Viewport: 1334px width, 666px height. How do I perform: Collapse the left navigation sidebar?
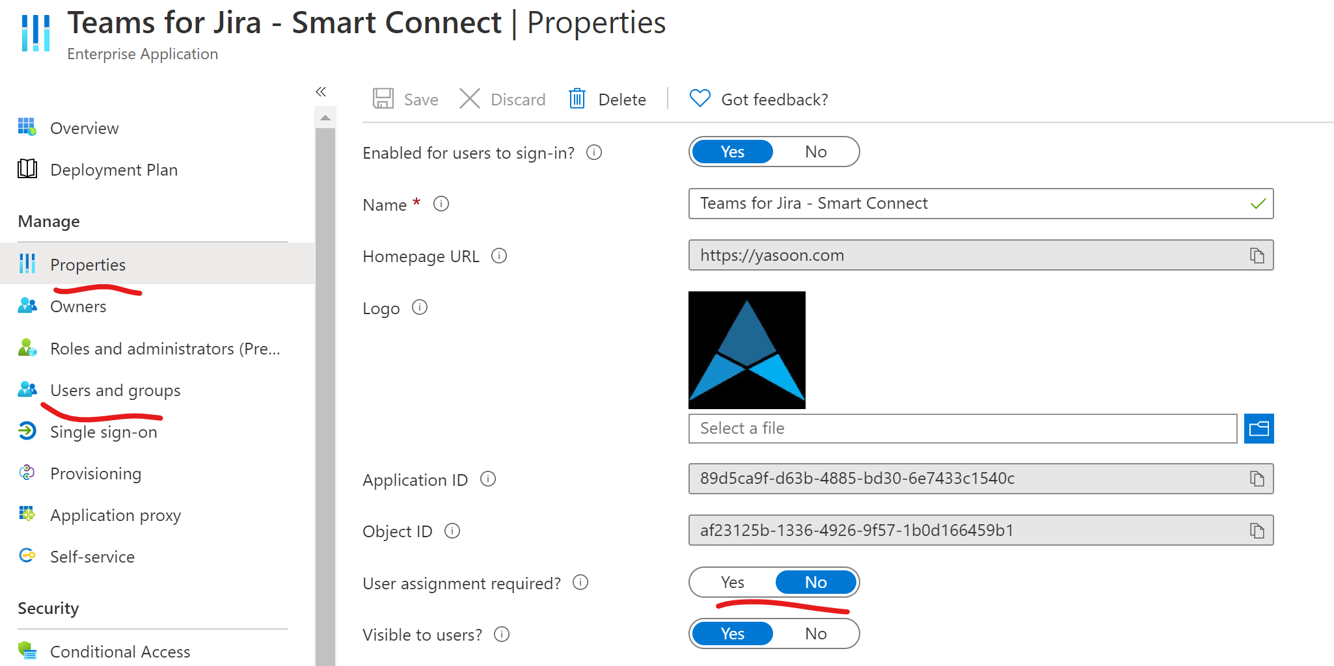coord(321,92)
